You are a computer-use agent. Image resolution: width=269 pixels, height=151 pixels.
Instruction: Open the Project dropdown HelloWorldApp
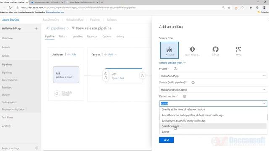point(213,75)
